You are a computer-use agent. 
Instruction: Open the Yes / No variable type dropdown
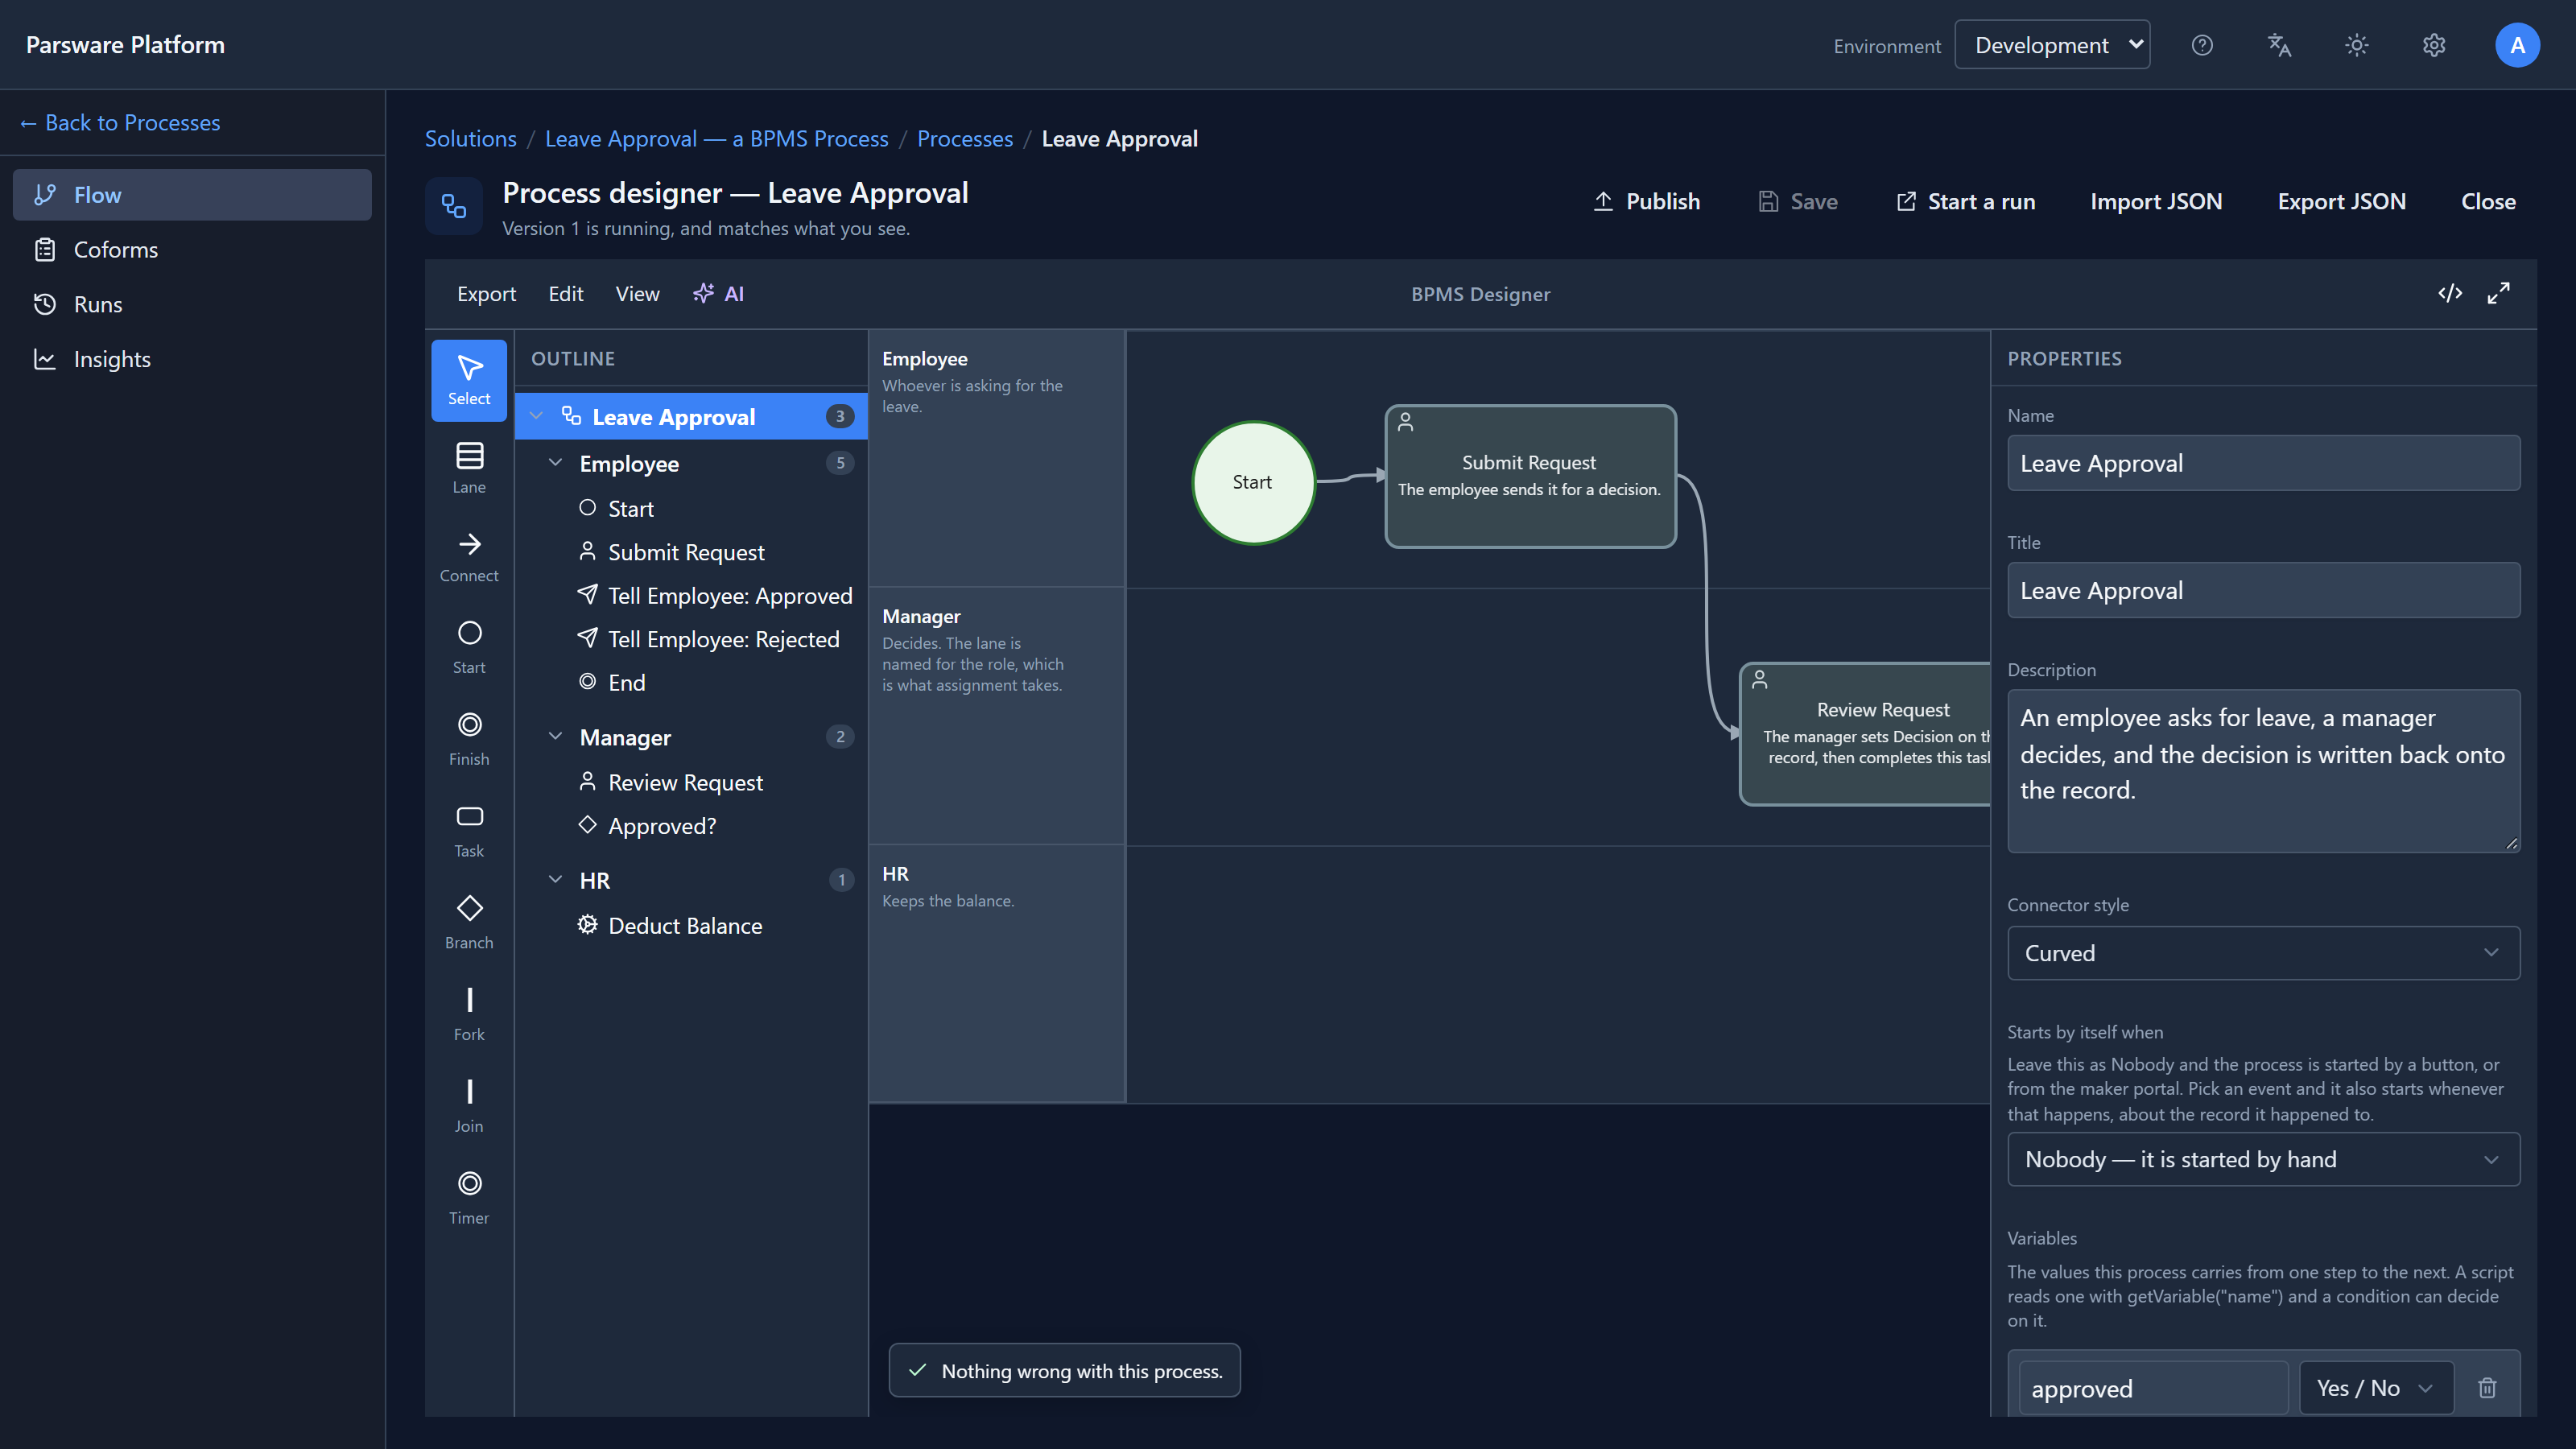point(2376,1388)
